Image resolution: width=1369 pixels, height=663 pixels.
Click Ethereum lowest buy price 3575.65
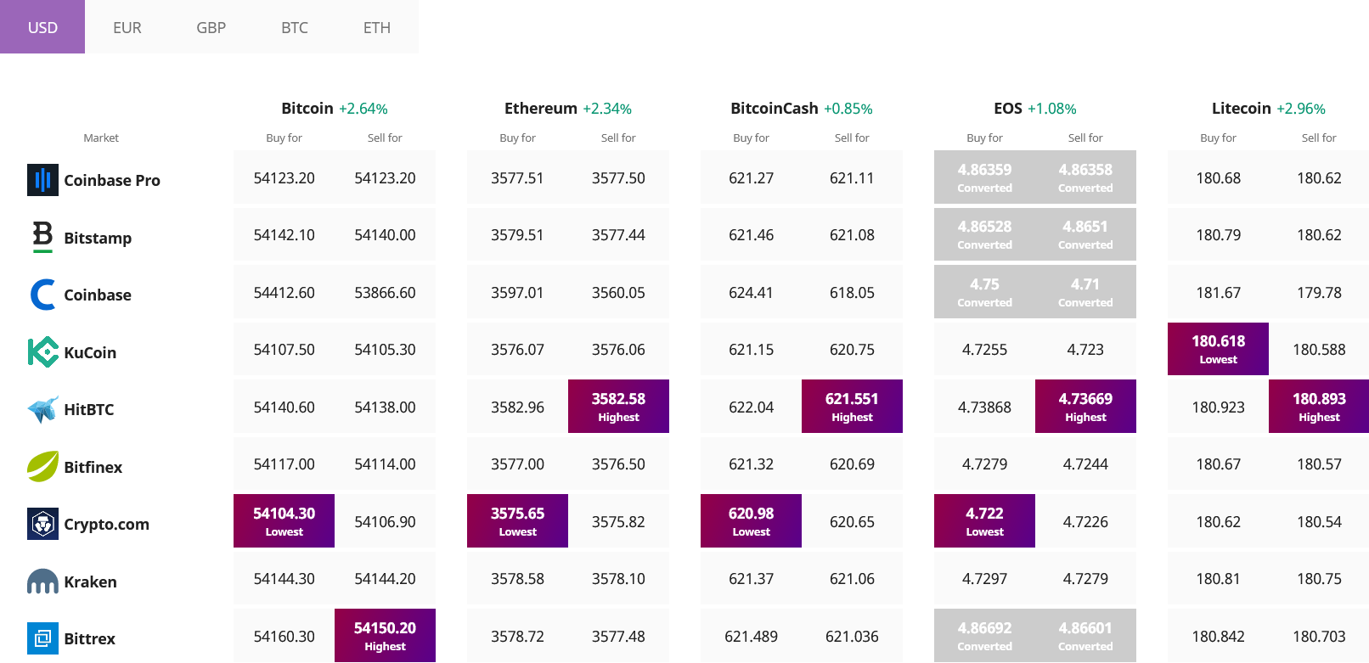pyautogui.click(x=517, y=520)
